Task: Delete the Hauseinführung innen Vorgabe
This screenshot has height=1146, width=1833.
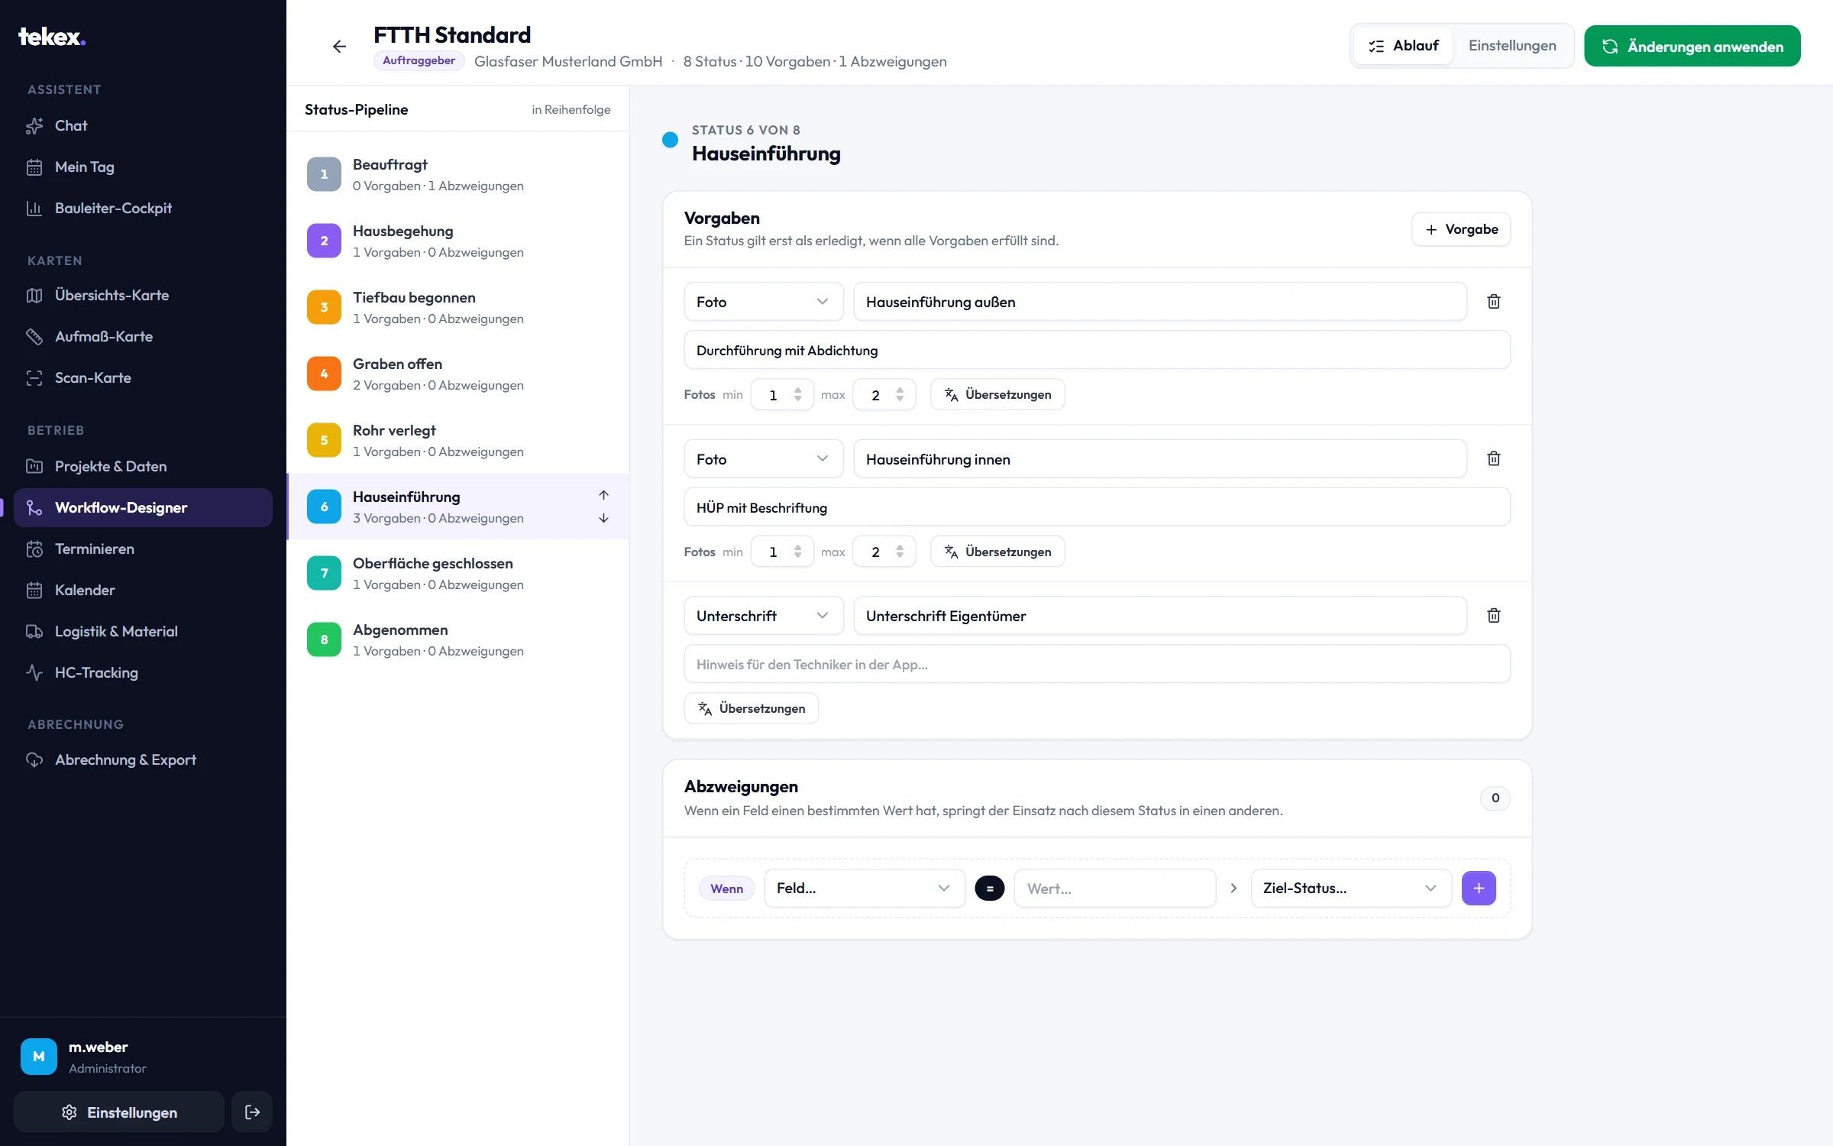Action: [1494, 458]
